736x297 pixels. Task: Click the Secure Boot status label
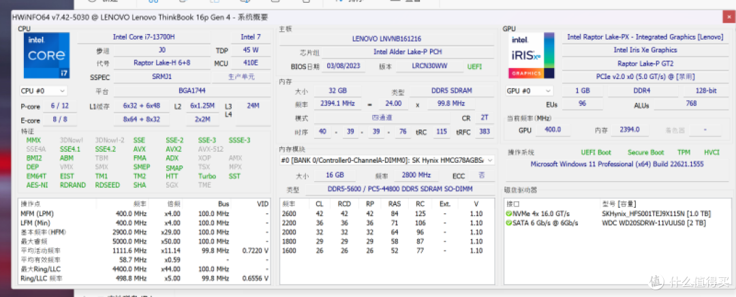point(646,153)
